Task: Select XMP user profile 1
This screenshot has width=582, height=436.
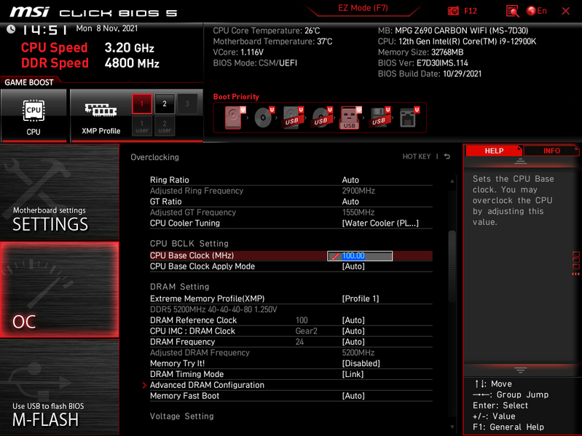Action: point(142,126)
